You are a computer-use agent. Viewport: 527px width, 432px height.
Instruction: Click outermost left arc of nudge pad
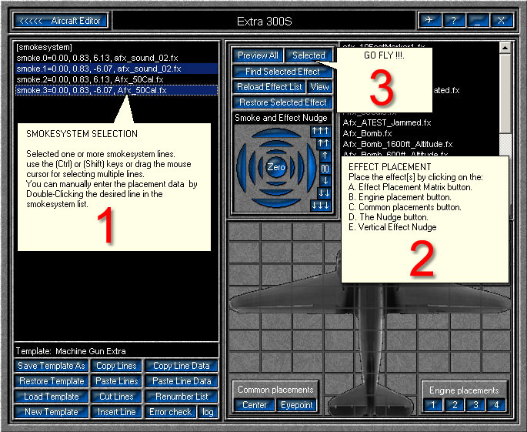(241, 168)
